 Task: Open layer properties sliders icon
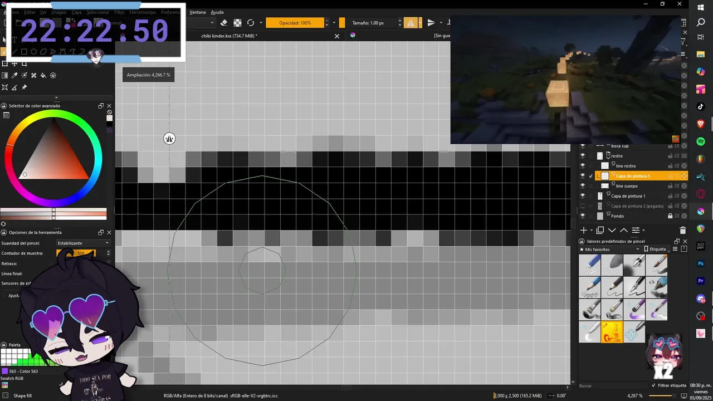[x=635, y=230]
